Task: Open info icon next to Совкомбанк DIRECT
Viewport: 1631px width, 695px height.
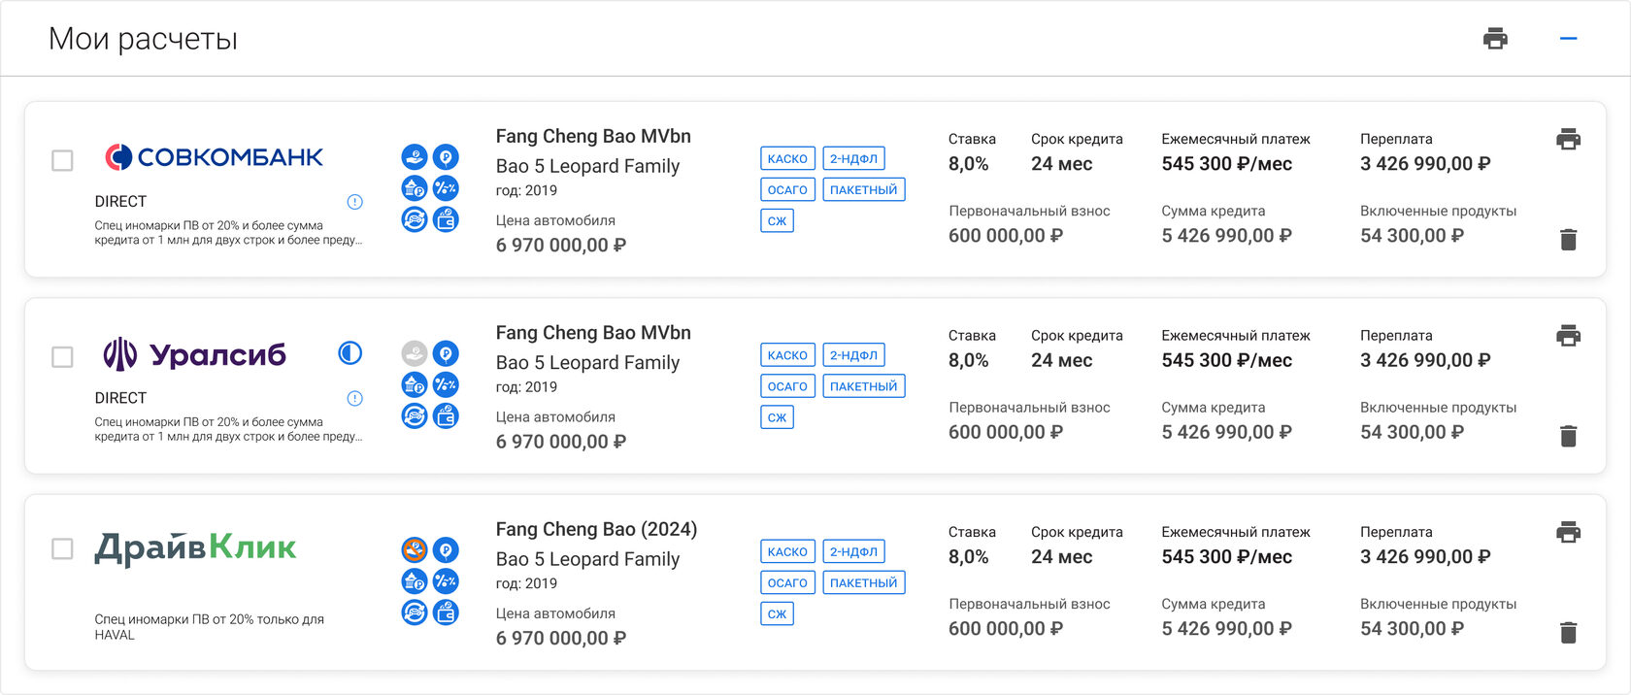Action: [x=355, y=202]
